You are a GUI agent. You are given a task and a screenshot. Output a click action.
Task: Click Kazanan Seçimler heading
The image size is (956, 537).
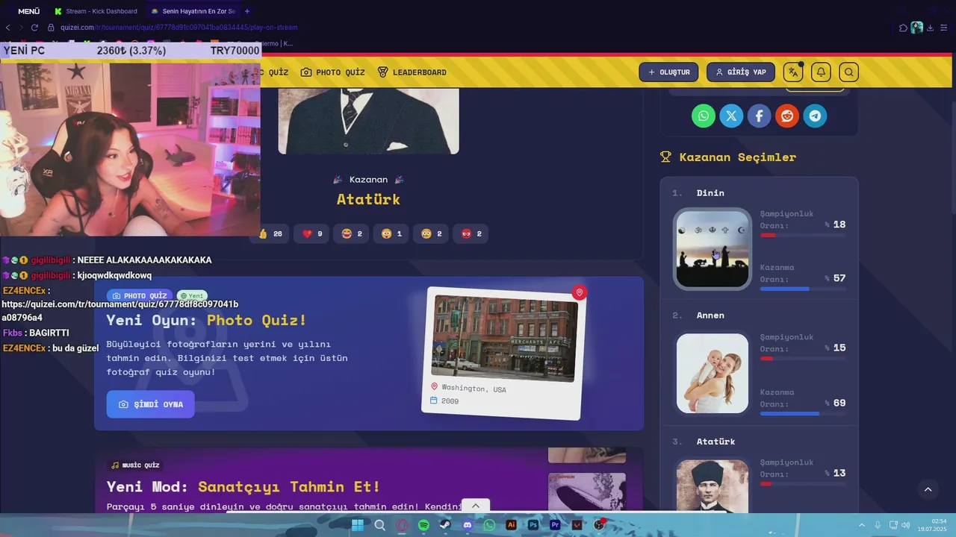pos(737,157)
